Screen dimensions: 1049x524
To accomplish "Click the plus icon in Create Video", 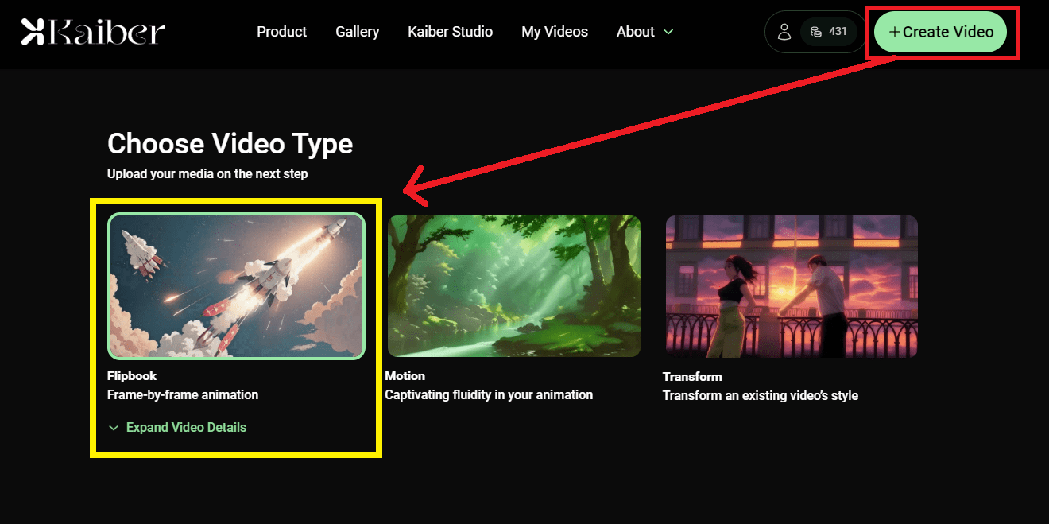I will tap(895, 32).
